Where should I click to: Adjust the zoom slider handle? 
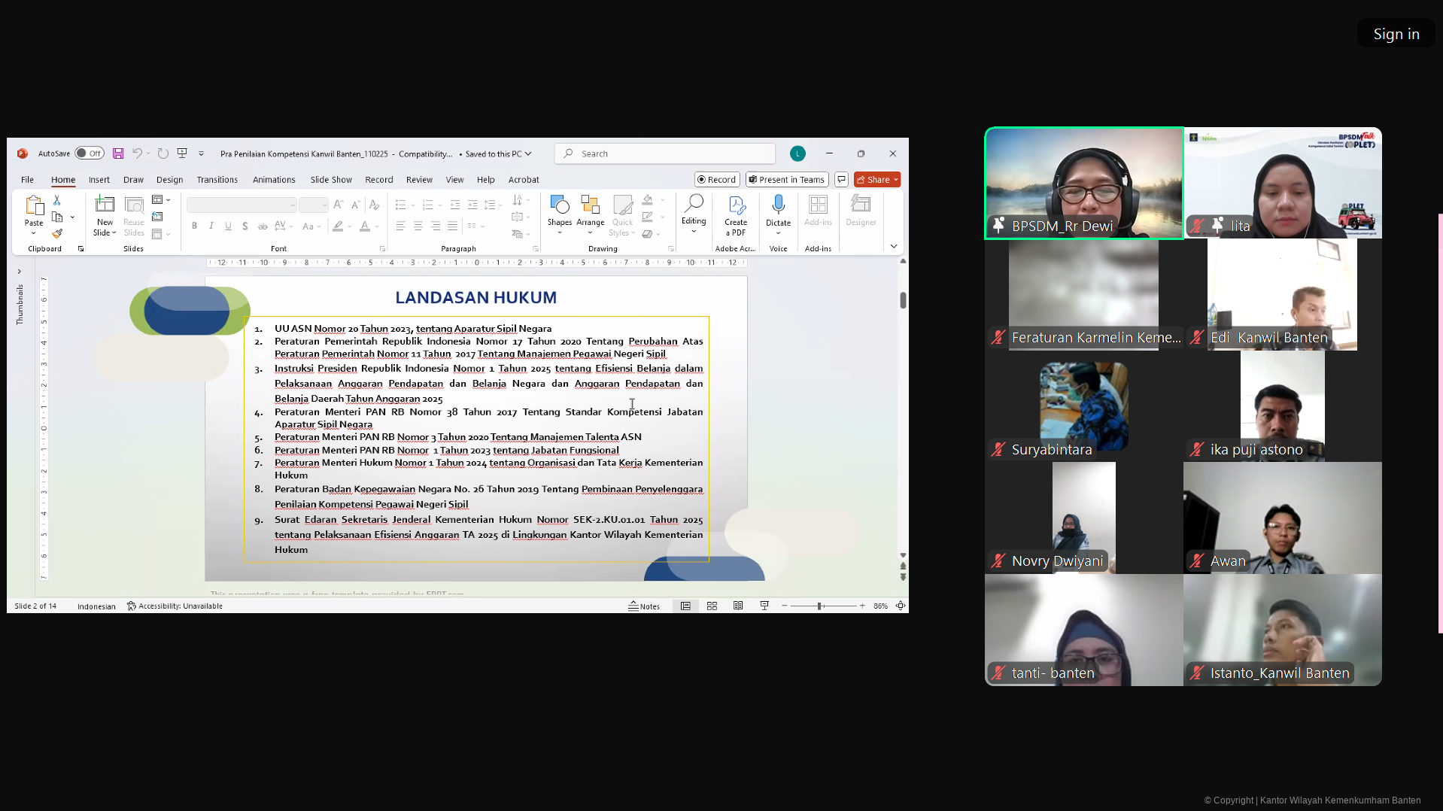click(819, 606)
